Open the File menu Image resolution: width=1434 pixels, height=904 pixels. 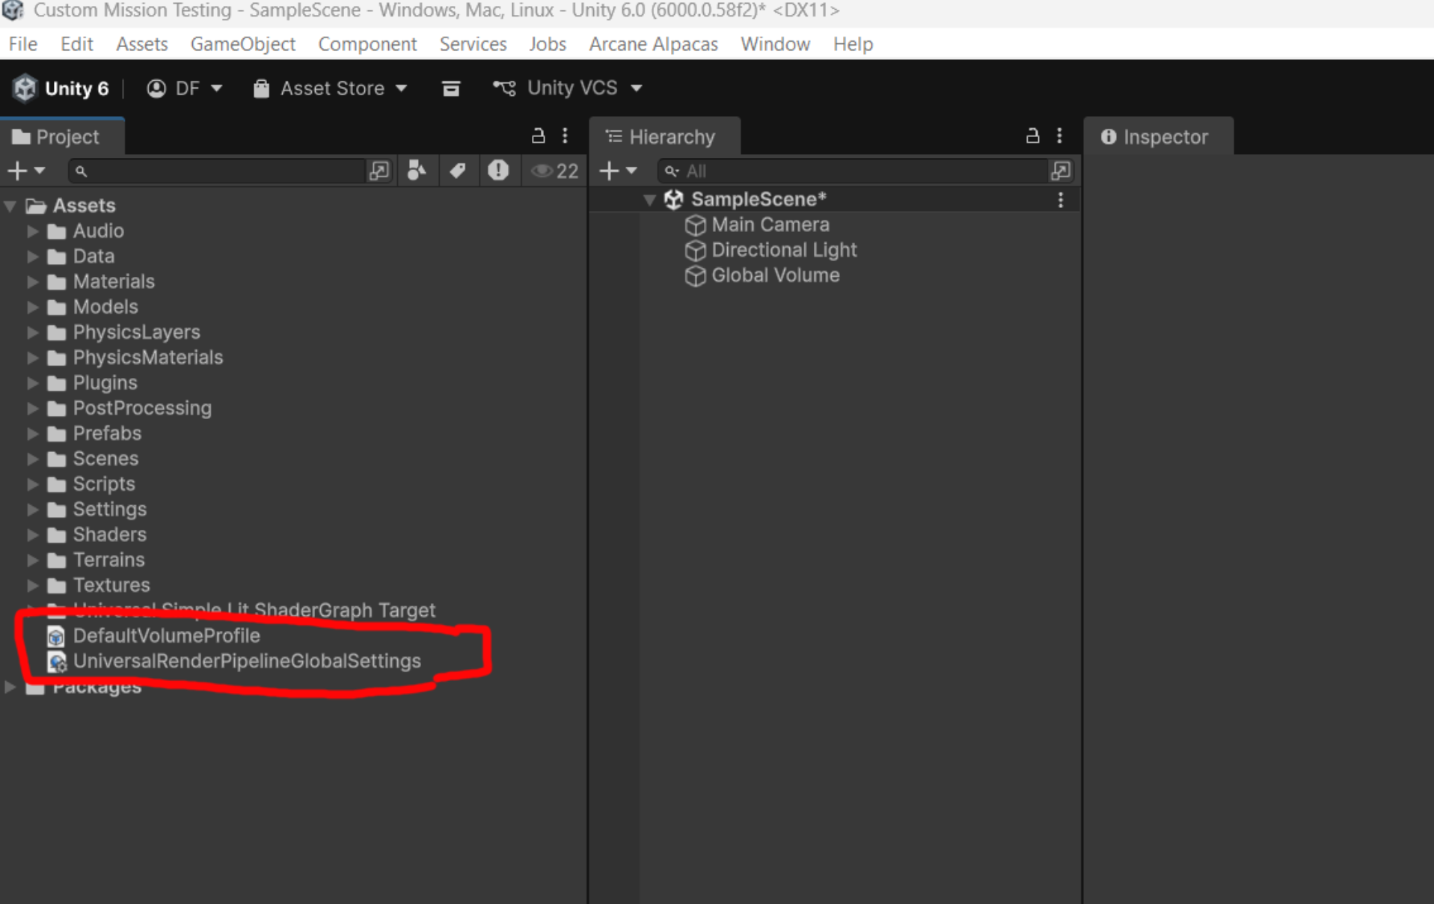coord(22,44)
